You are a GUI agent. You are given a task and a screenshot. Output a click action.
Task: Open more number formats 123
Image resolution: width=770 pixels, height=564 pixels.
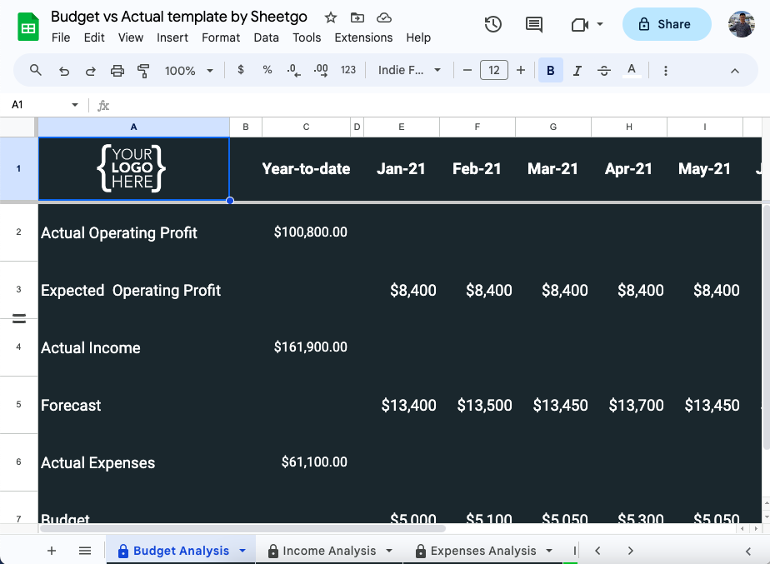pyautogui.click(x=348, y=70)
